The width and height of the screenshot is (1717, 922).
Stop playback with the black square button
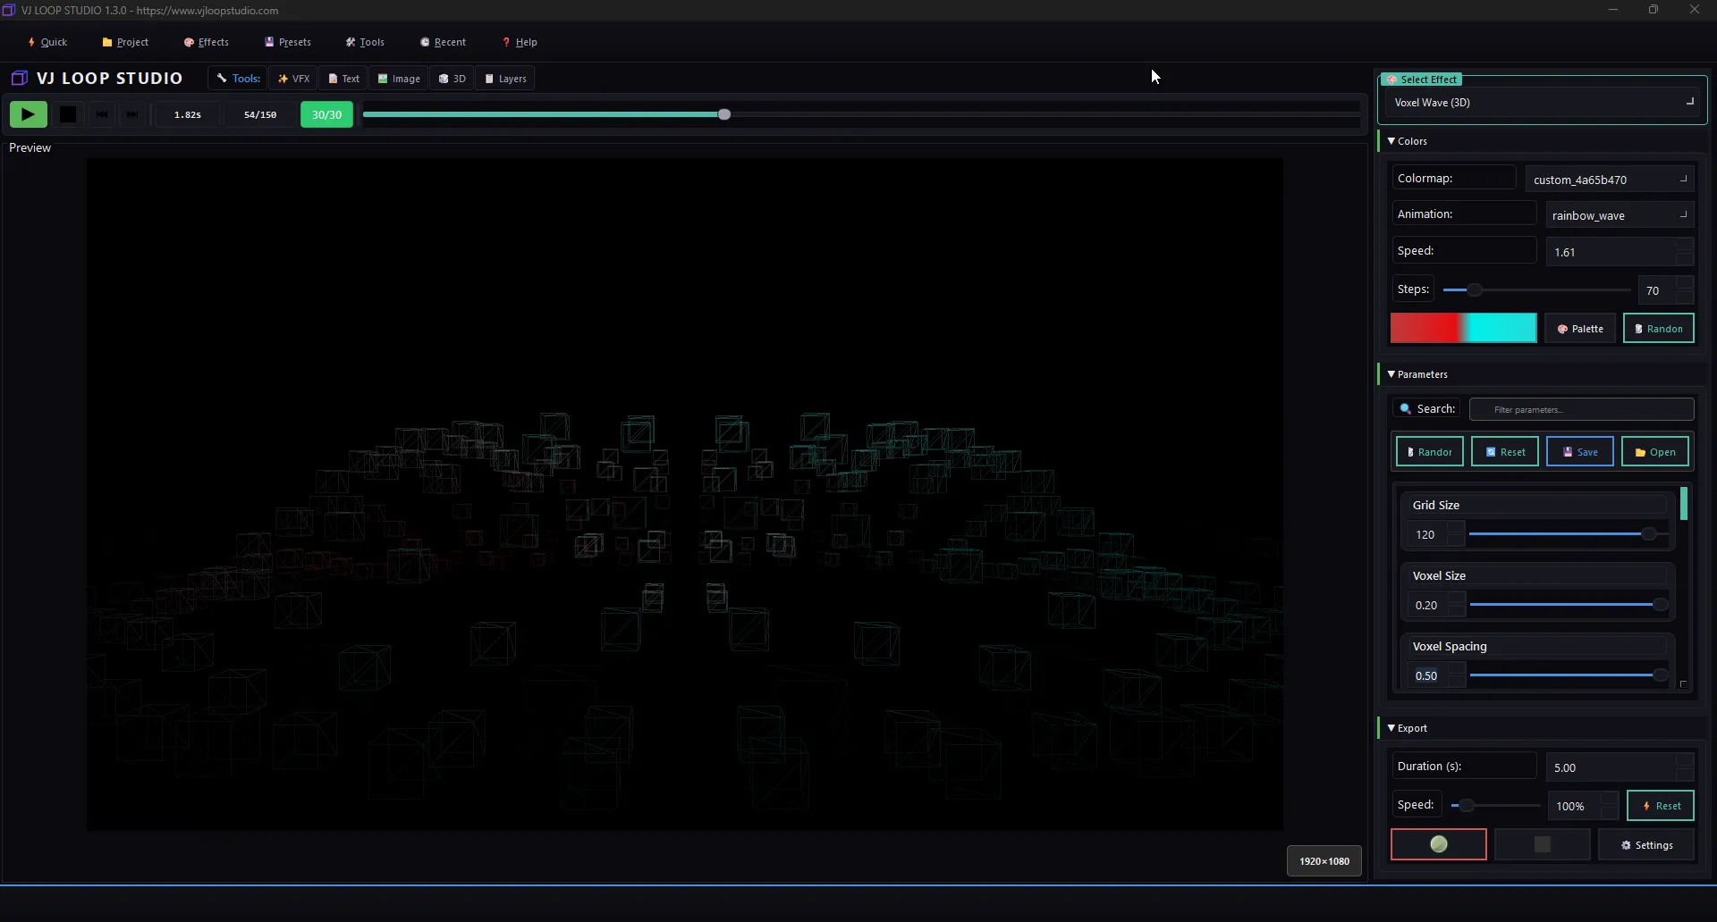coord(67,114)
